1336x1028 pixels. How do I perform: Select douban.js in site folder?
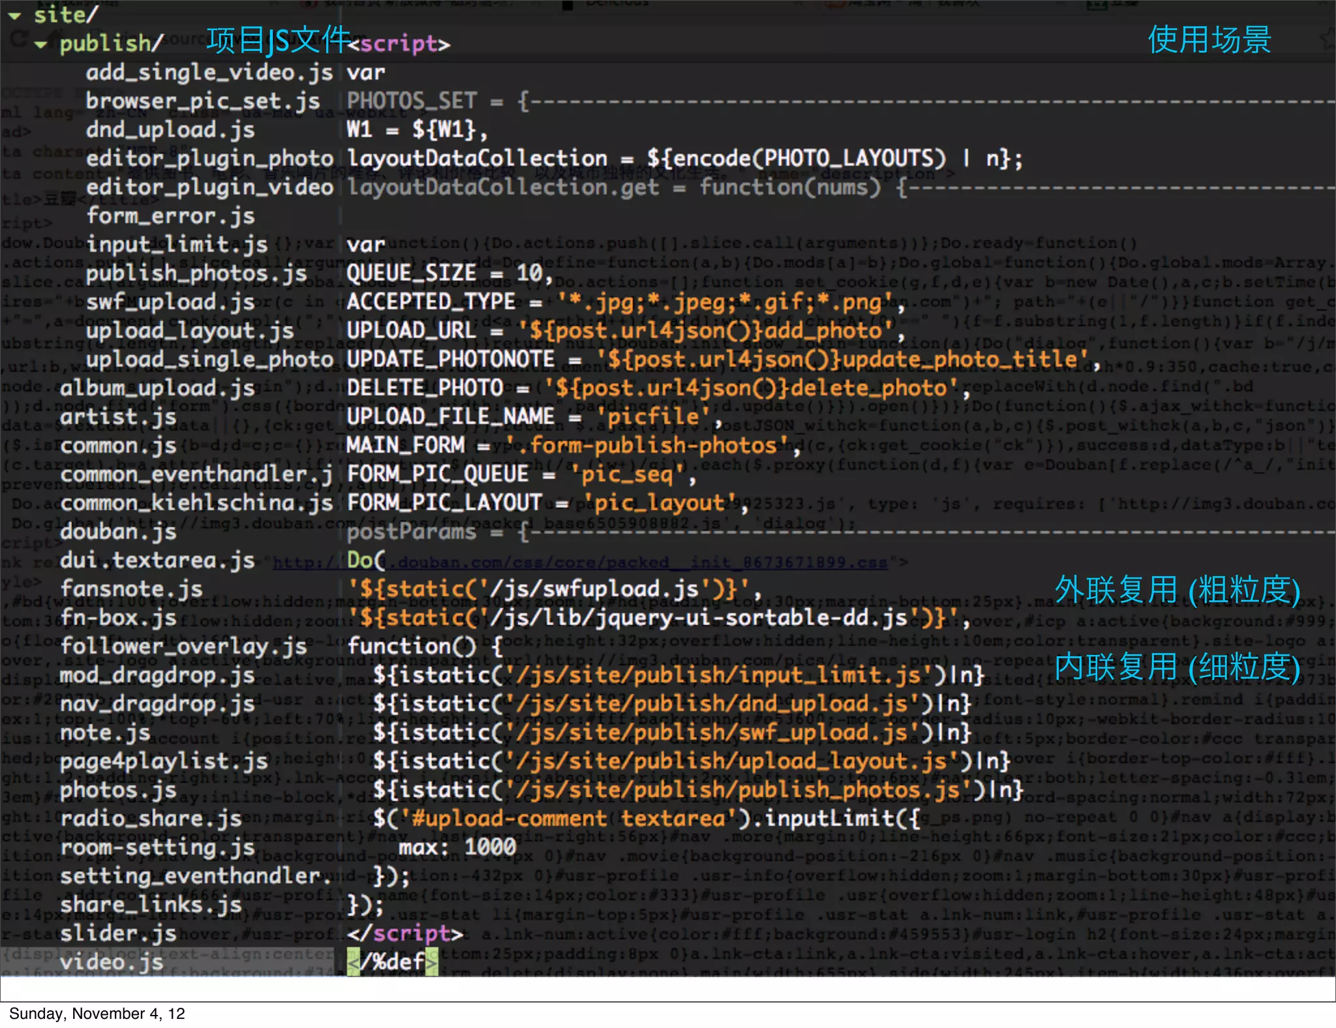pyautogui.click(x=117, y=532)
